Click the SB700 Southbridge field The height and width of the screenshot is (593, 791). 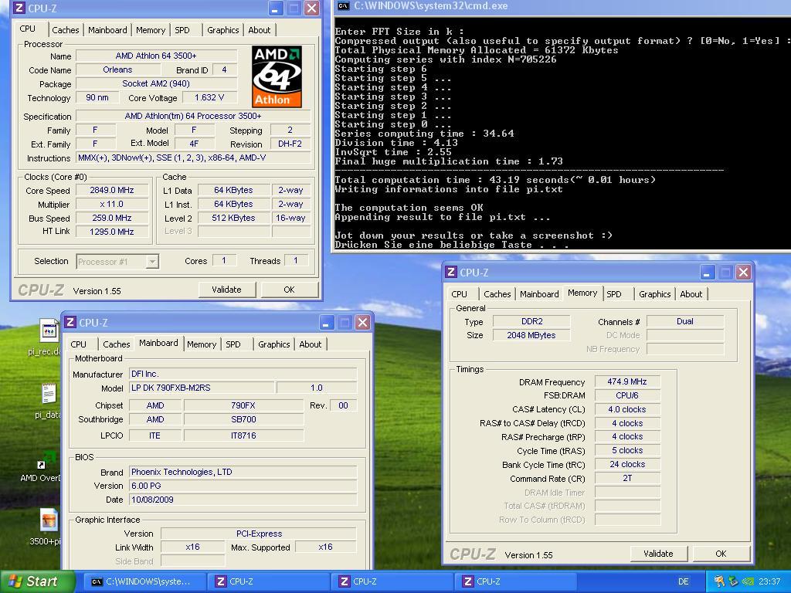[243, 419]
